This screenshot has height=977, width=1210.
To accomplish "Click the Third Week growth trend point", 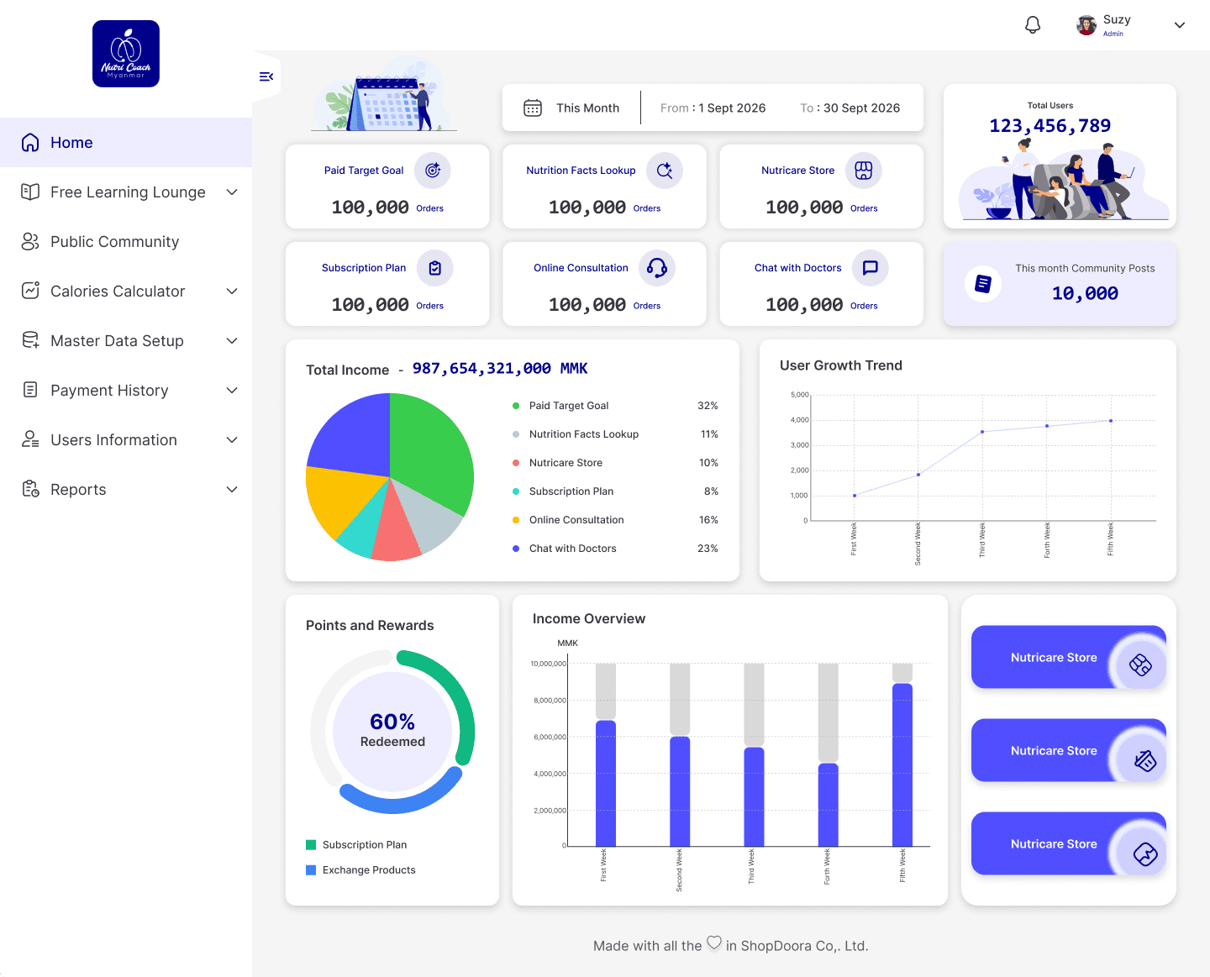I will [x=982, y=432].
